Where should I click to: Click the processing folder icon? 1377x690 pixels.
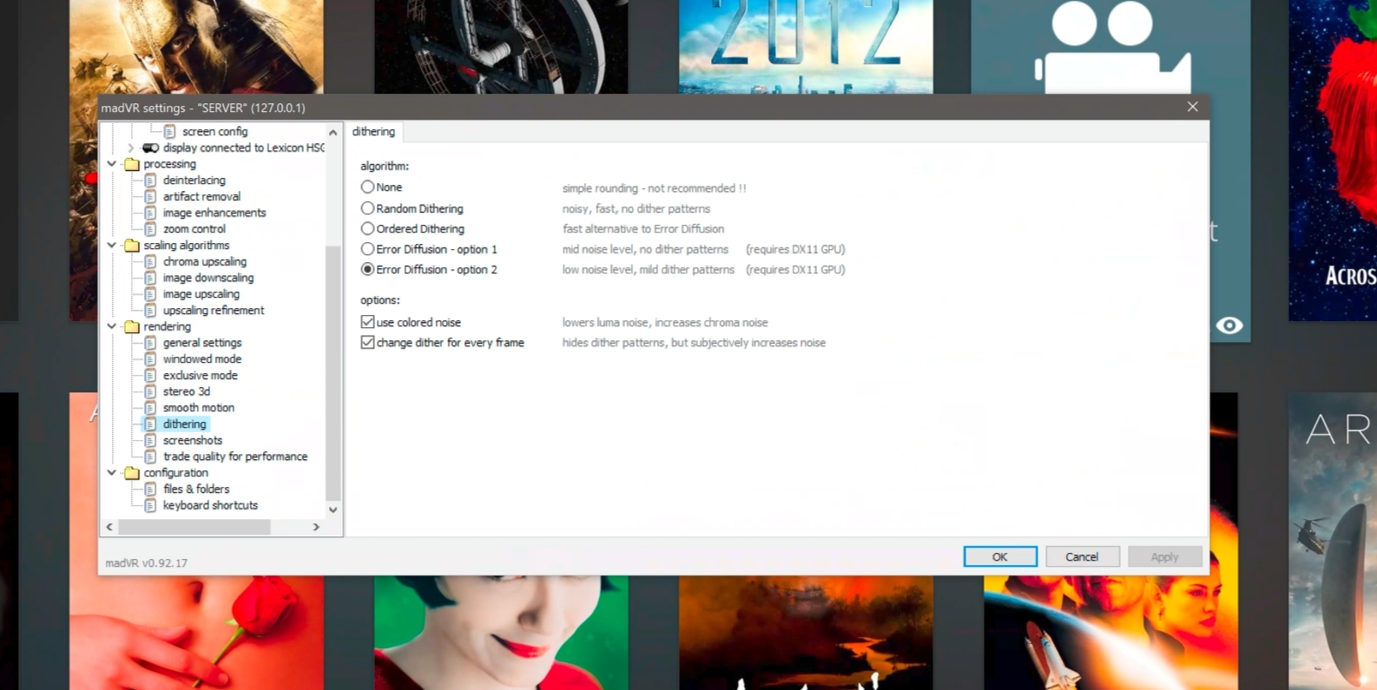click(x=132, y=164)
